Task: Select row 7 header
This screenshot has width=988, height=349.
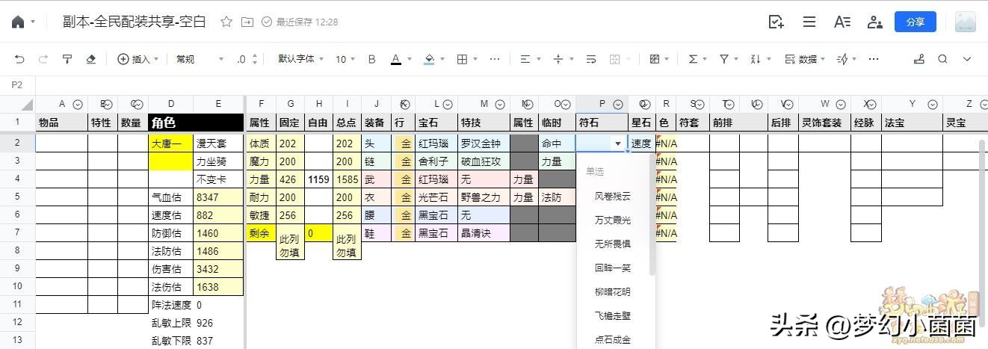Action: click(x=17, y=232)
